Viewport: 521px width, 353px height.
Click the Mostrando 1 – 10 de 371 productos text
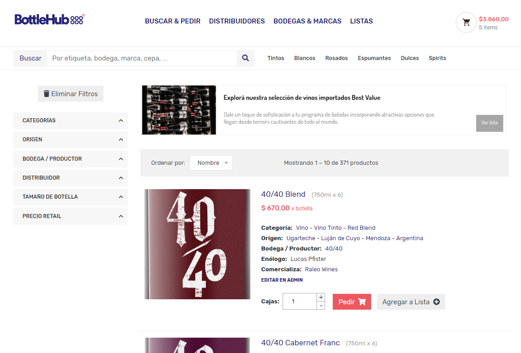point(331,163)
